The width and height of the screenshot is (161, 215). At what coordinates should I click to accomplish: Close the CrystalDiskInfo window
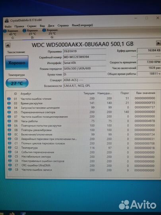158,18
